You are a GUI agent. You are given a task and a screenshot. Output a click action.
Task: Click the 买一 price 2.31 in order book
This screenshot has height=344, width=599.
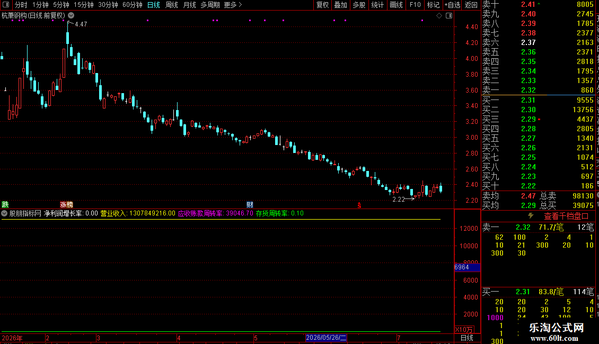click(528, 101)
